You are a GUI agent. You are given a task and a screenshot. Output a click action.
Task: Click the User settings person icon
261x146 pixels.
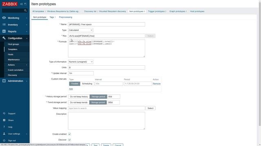click(4, 133)
